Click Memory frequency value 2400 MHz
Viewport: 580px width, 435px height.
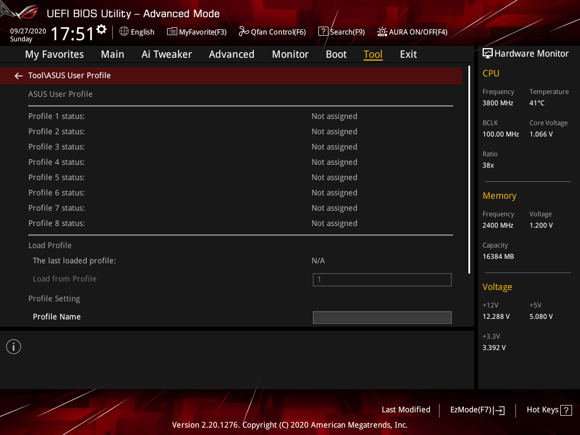click(x=498, y=225)
